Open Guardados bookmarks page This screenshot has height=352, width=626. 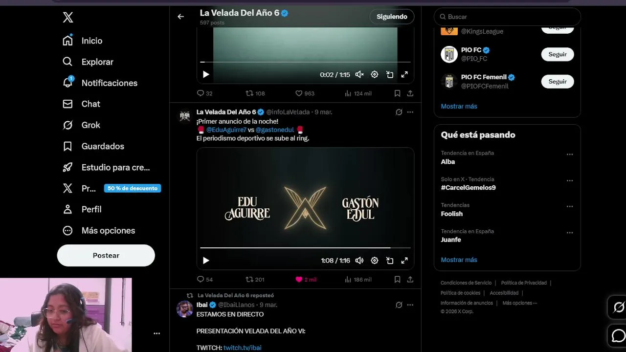pyautogui.click(x=93, y=146)
